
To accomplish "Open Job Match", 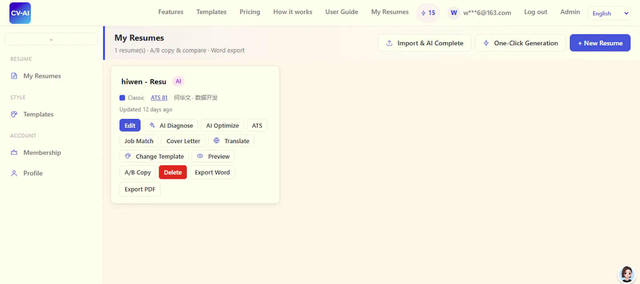I will tap(139, 141).
